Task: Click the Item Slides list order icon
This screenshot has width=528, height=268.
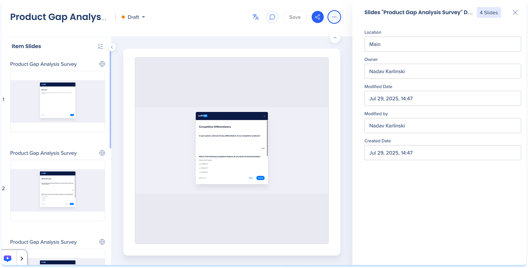Action: (x=100, y=46)
